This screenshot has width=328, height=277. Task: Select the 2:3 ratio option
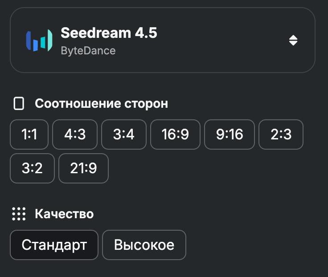281,134
